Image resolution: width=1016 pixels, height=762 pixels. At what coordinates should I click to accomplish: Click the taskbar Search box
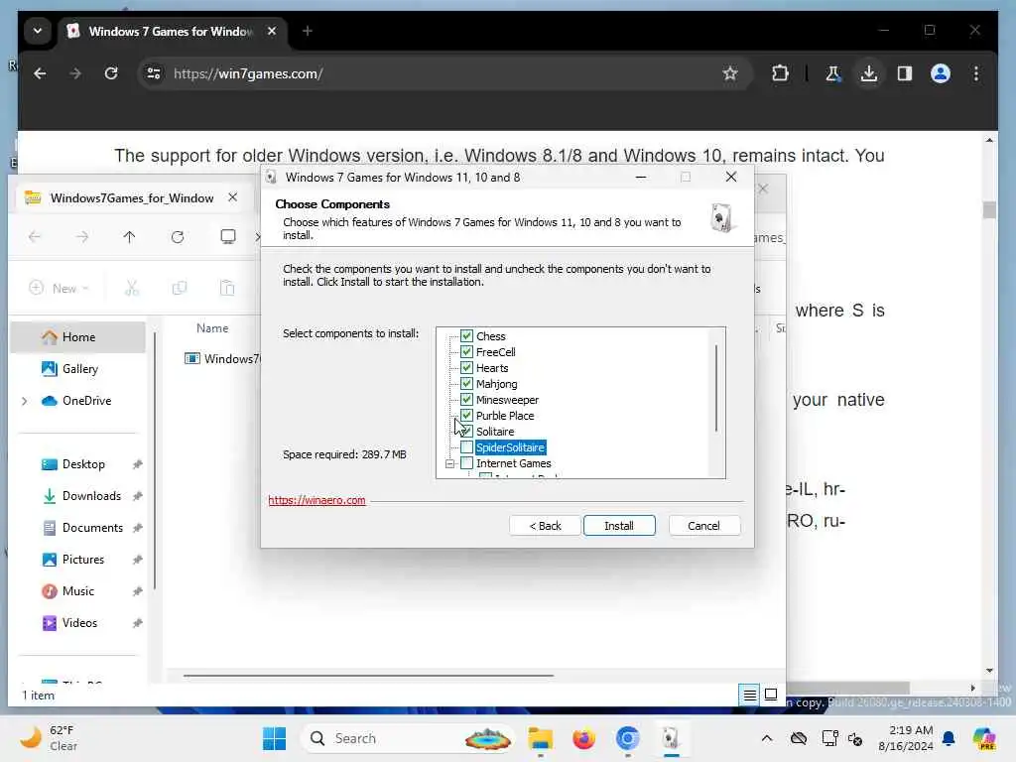[x=410, y=738]
